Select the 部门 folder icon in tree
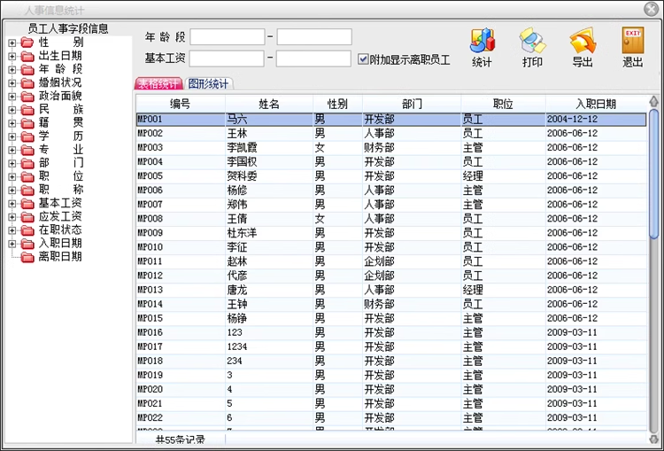 pyautogui.click(x=27, y=163)
